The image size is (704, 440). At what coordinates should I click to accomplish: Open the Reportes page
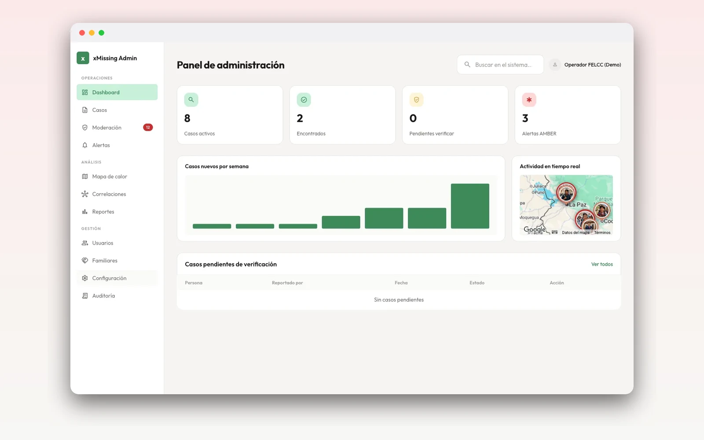pyautogui.click(x=117, y=212)
